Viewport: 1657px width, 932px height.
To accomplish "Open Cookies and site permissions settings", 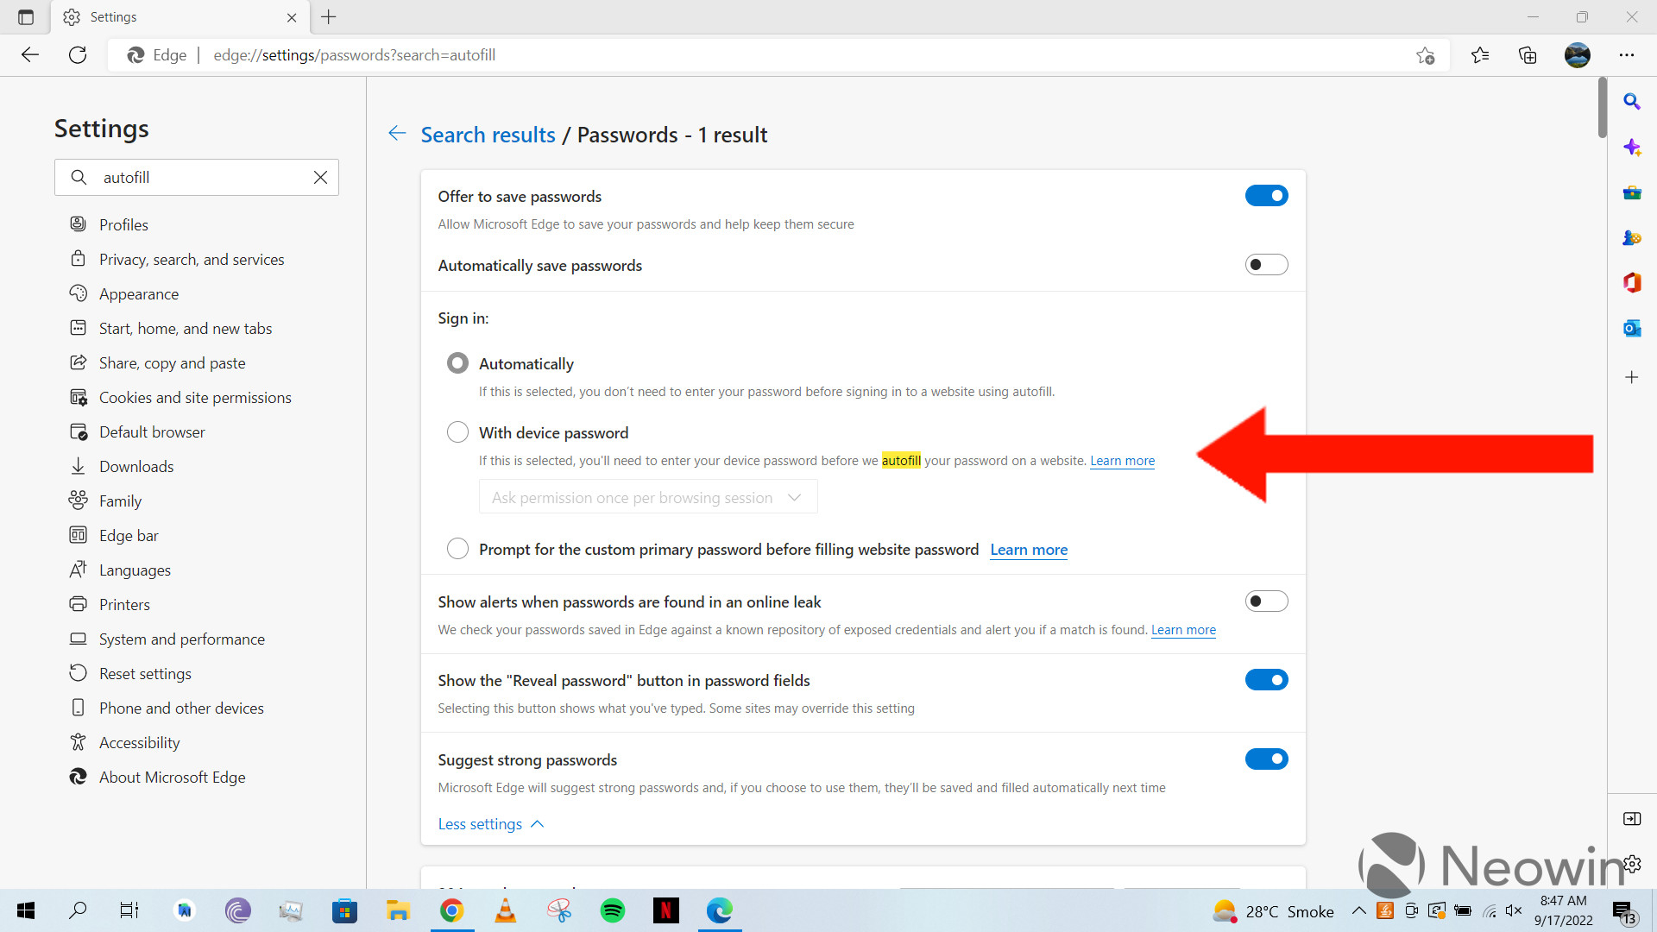I will (194, 397).
